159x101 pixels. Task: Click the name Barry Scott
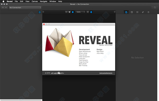(x=83, y=64)
